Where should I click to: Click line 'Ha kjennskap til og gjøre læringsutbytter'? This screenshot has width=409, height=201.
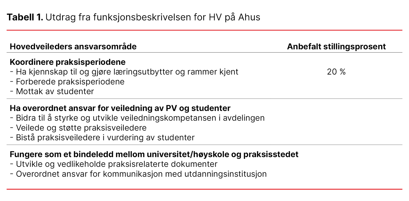[127, 72]
